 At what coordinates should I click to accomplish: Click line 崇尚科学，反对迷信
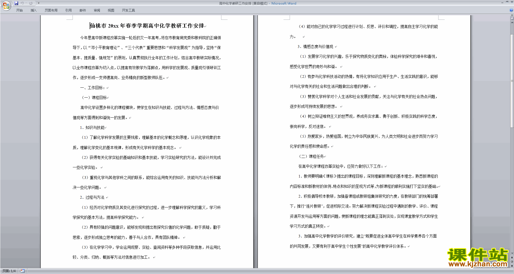(x=308, y=126)
